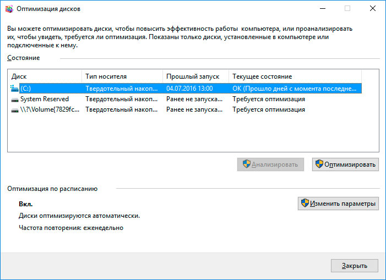Click the Volume row's Твердотельный накоп... media type

pos(122,109)
